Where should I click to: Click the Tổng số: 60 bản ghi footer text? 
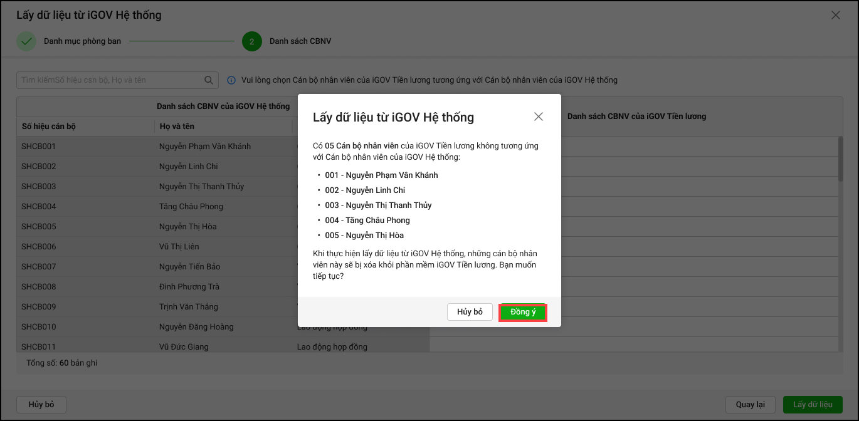click(x=61, y=363)
